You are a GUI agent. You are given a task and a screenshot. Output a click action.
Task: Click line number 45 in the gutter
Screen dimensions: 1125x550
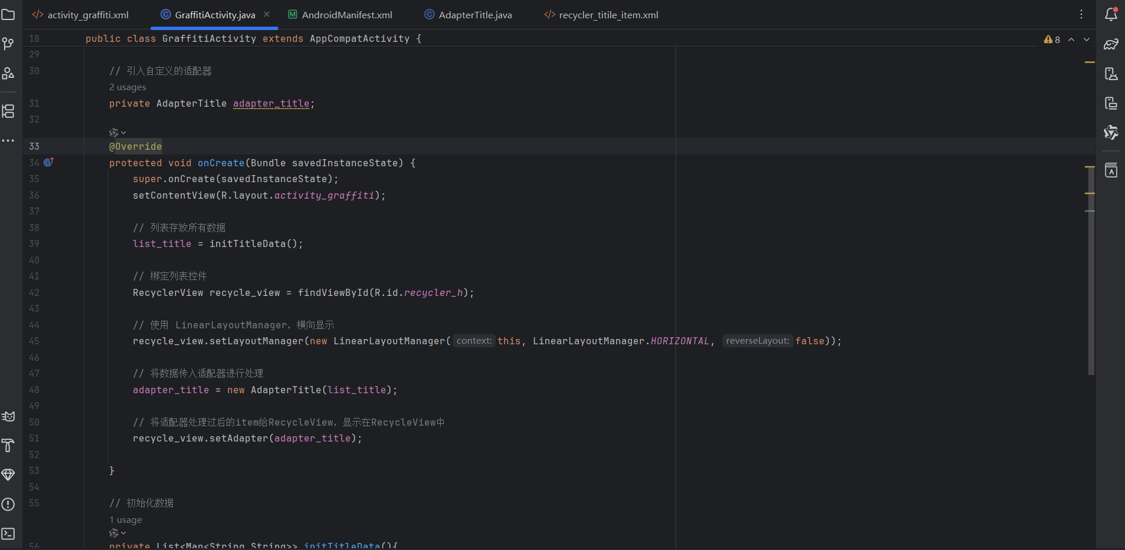(34, 341)
